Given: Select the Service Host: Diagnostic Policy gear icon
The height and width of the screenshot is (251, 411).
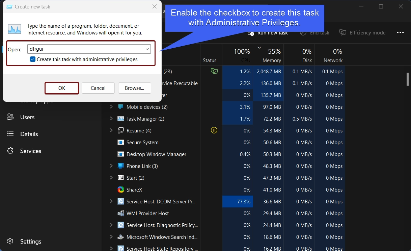Looking at the screenshot, I should point(120,225).
